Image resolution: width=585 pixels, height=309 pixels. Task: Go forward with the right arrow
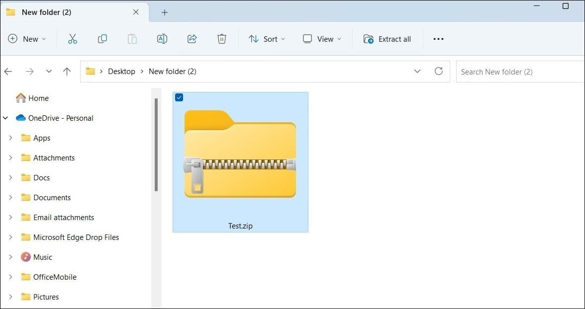29,72
